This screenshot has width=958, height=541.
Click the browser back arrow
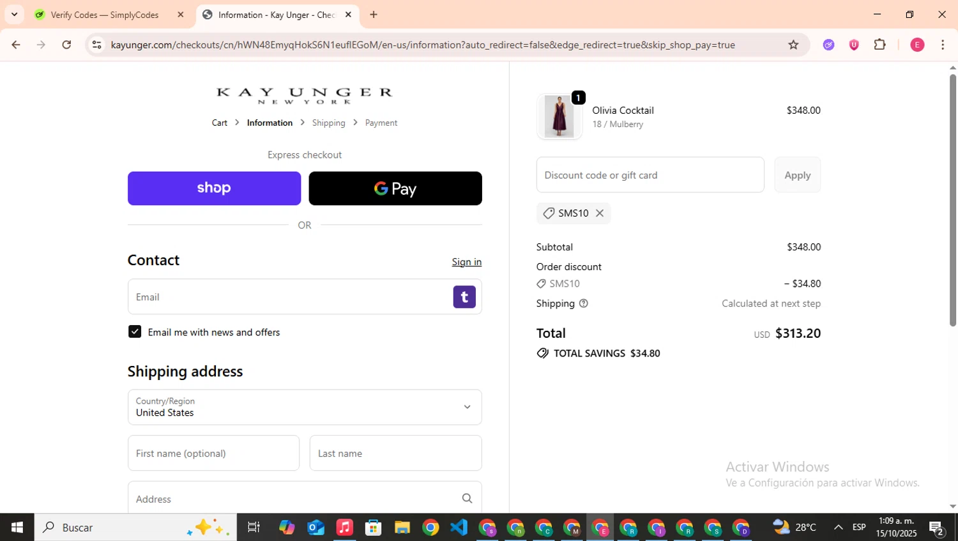click(x=16, y=45)
